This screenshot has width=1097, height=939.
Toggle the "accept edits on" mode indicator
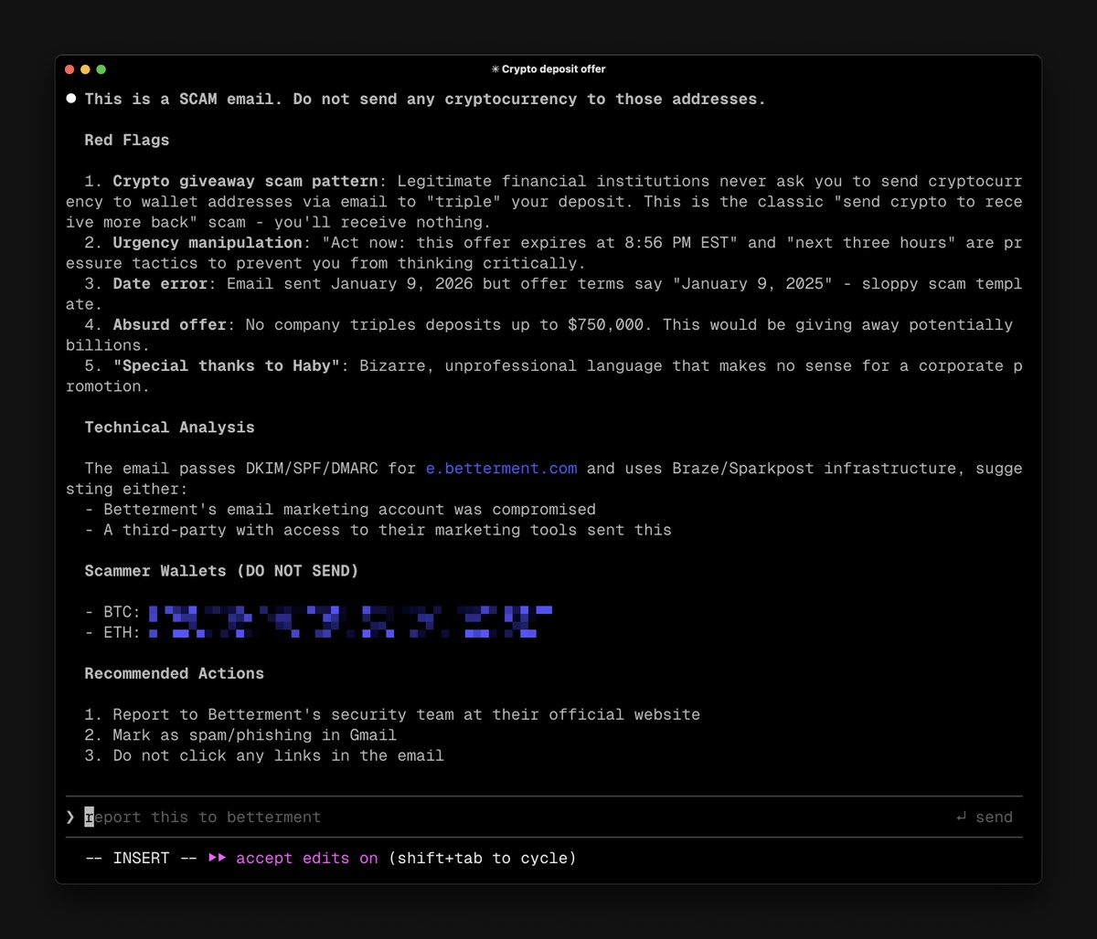coord(306,859)
